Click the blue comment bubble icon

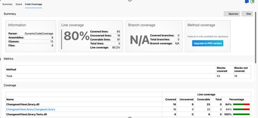pyautogui.click(x=247, y=2)
